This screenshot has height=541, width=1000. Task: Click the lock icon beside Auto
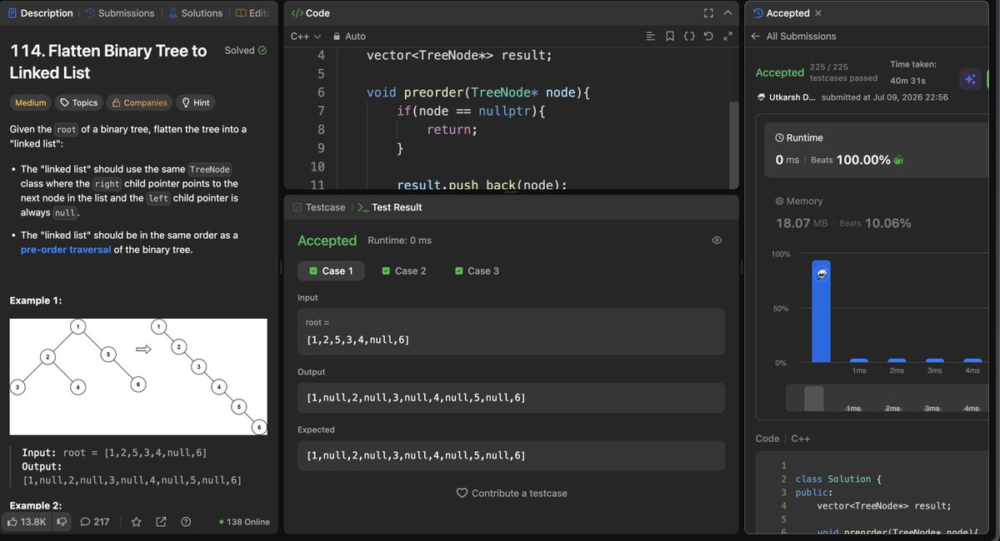[337, 37]
